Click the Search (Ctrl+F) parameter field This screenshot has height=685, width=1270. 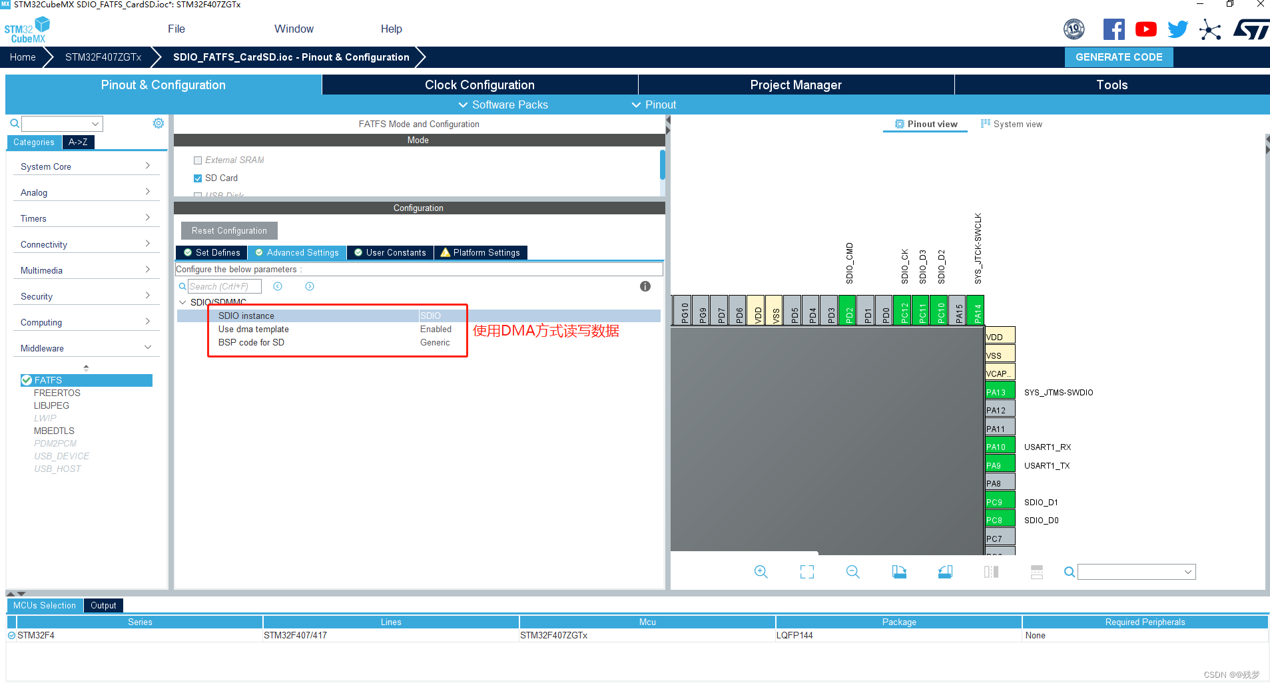coord(224,286)
